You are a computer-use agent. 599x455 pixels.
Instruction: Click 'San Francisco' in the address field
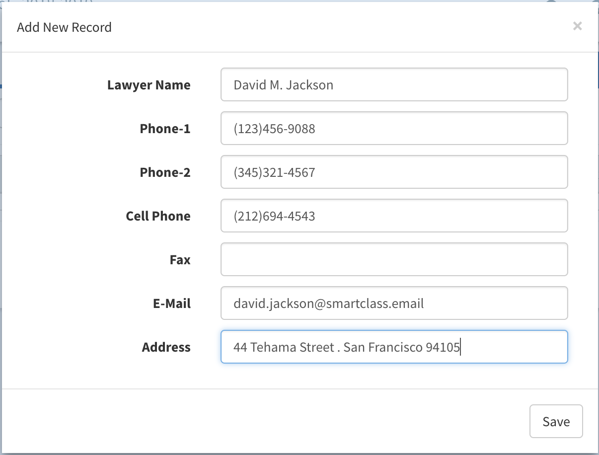pyautogui.click(x=382, y=347)
